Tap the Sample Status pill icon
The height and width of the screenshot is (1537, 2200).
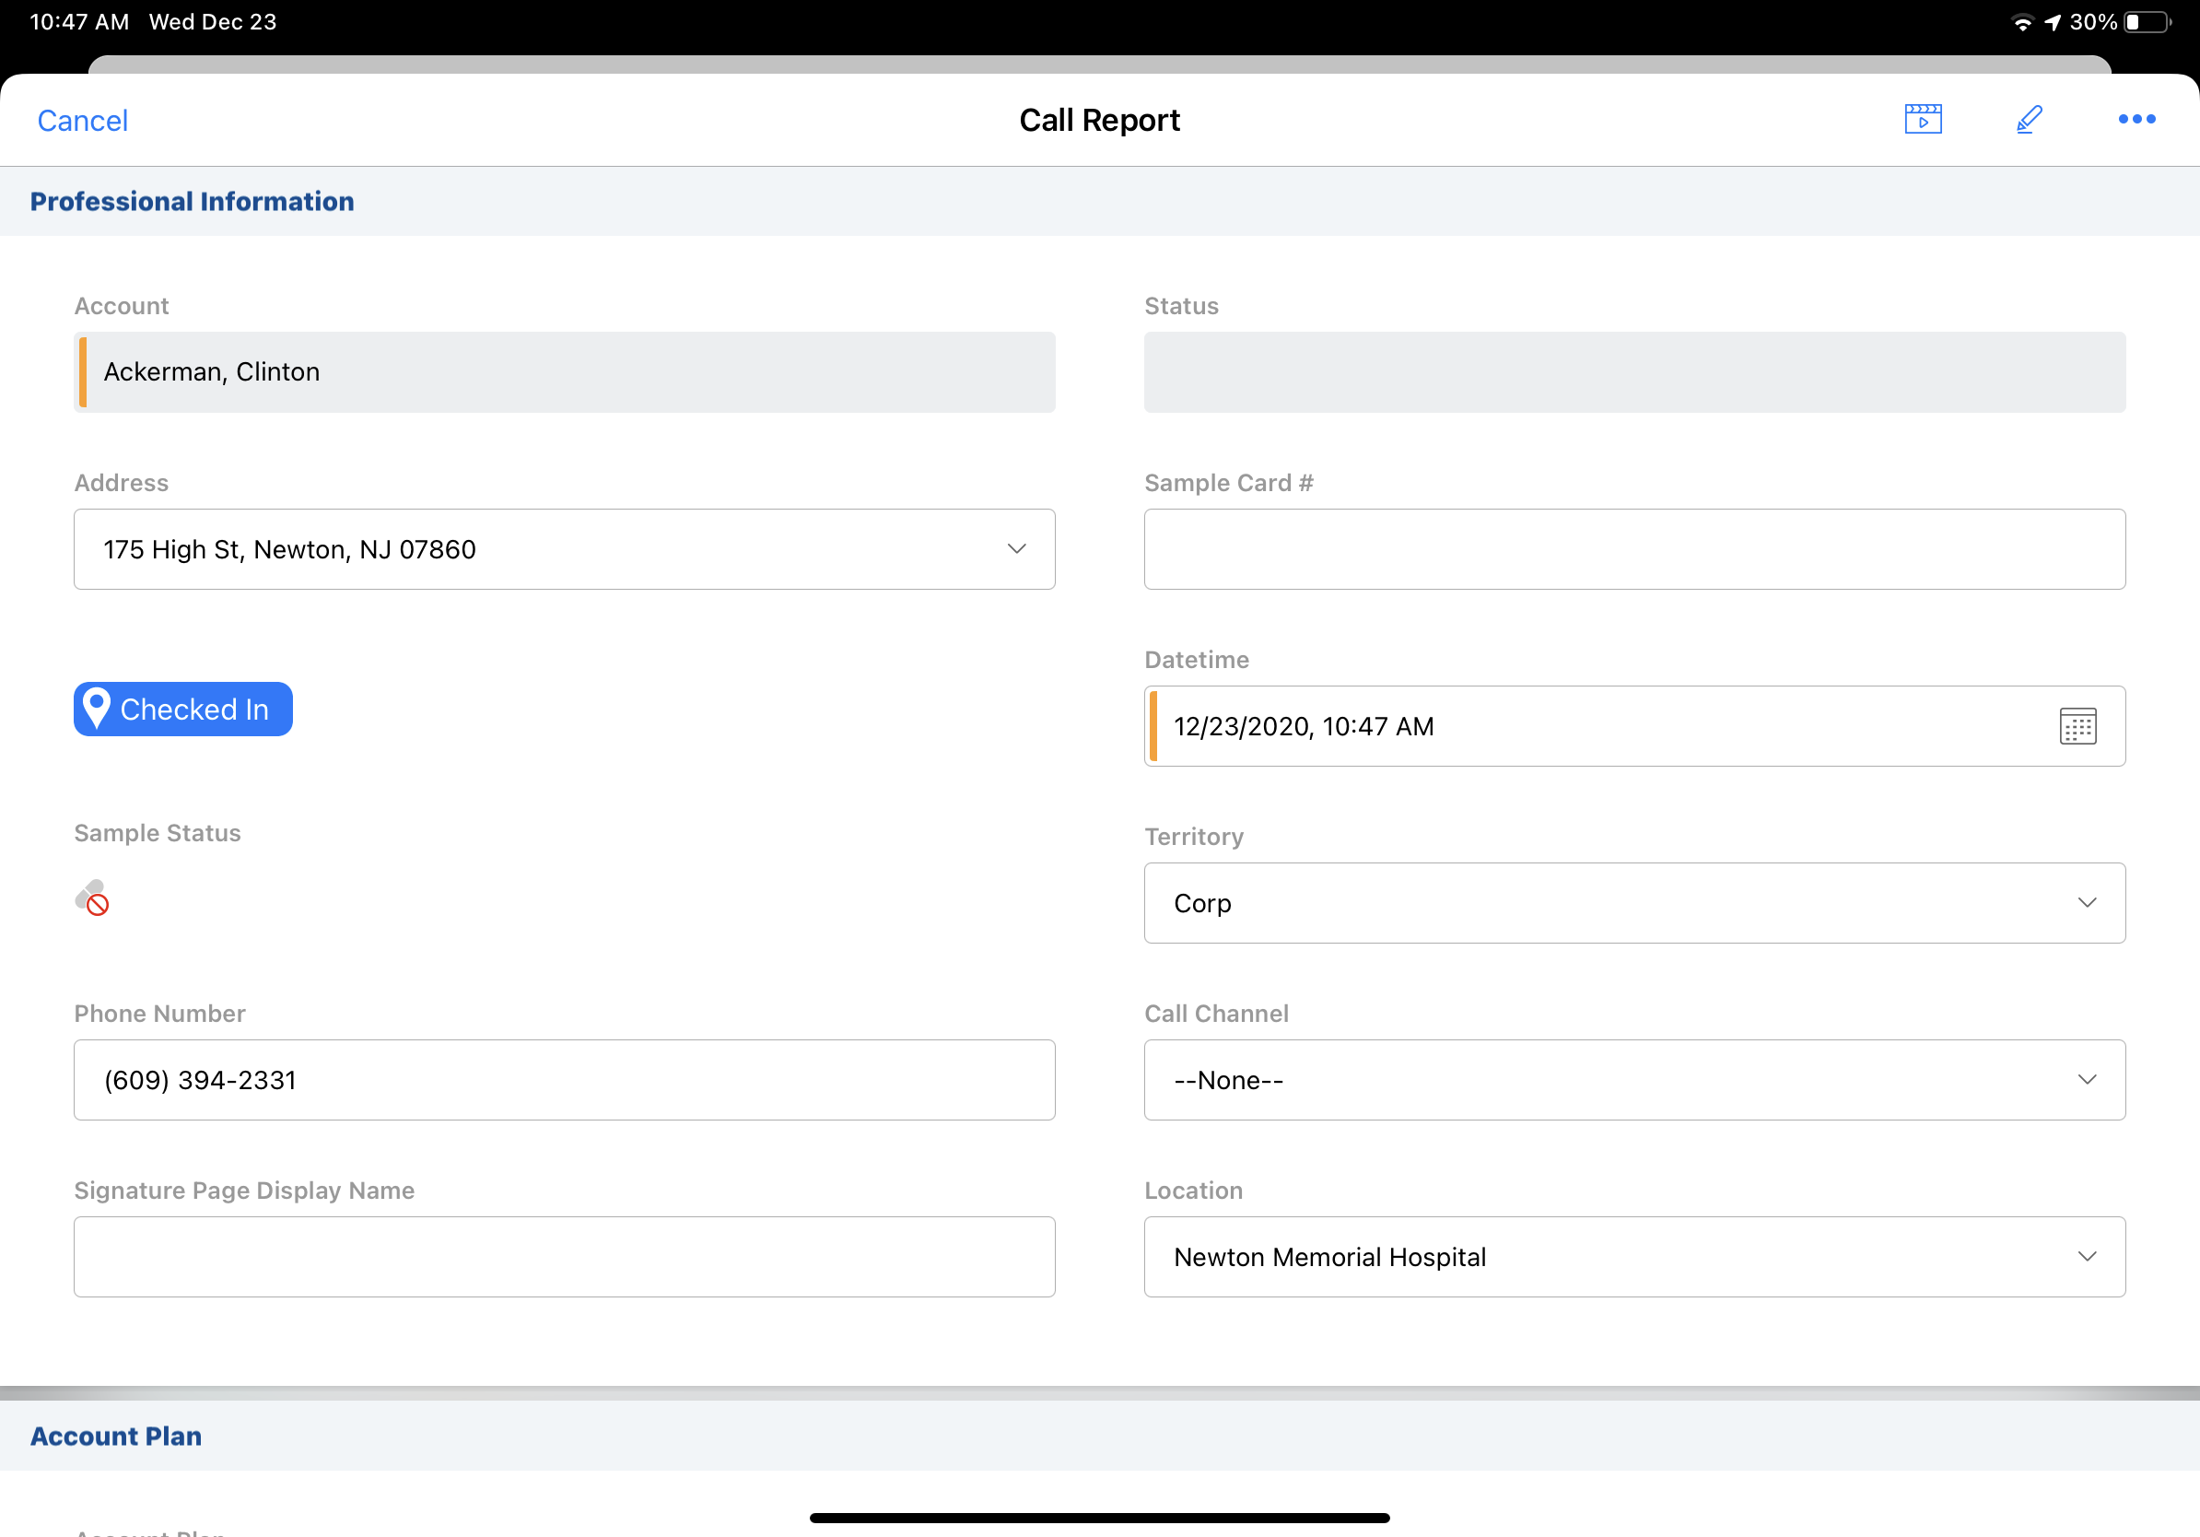[92, 898]
